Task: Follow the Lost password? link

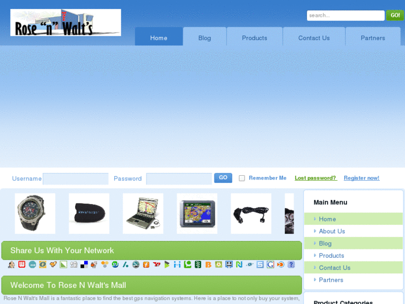Action: coord(316,178)
